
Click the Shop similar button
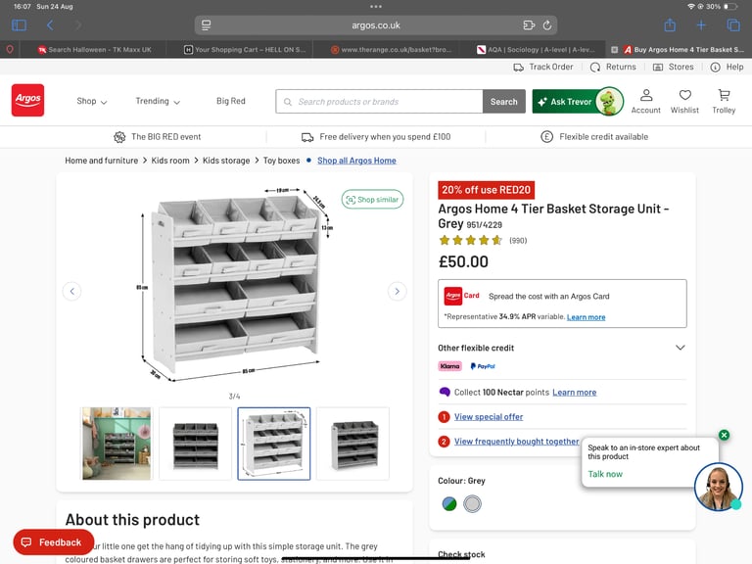click(x=372, y=200)
